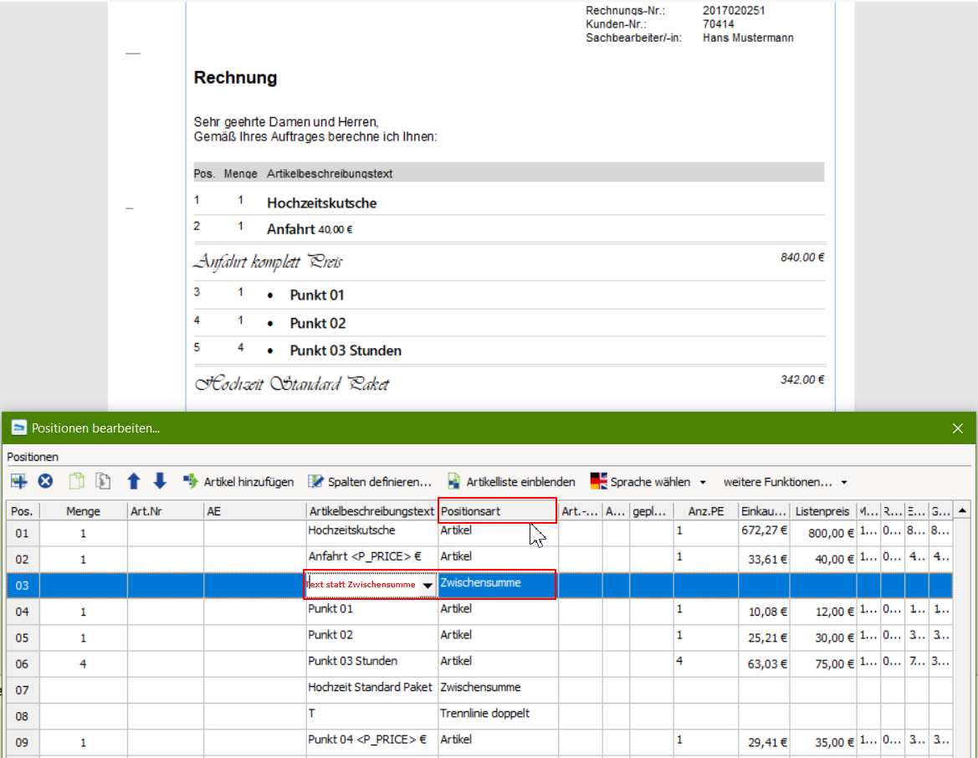Screen dimensions: 978x758
Task: Click the Anz.PE column header
Action: coord(706,511)
